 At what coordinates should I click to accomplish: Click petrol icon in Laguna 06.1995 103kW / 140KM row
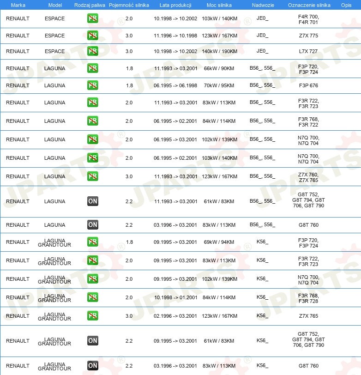click(93, 157)
